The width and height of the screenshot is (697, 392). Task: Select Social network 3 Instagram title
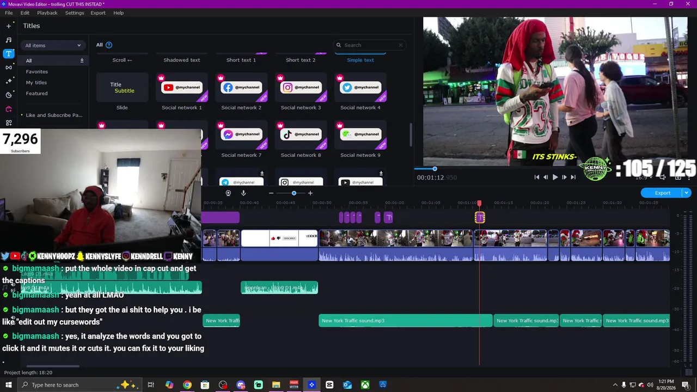pos(301,88)
